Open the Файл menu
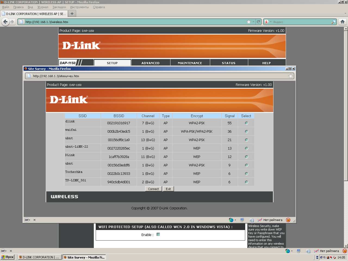348x261 pixels. coord(5,7)
